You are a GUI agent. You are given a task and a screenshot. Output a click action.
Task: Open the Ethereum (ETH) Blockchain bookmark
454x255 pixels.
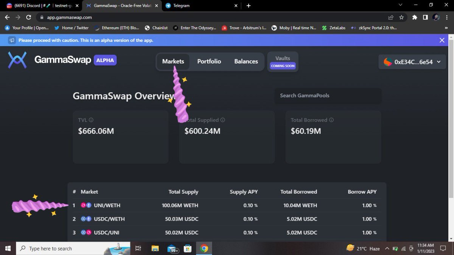pos(117,28)
